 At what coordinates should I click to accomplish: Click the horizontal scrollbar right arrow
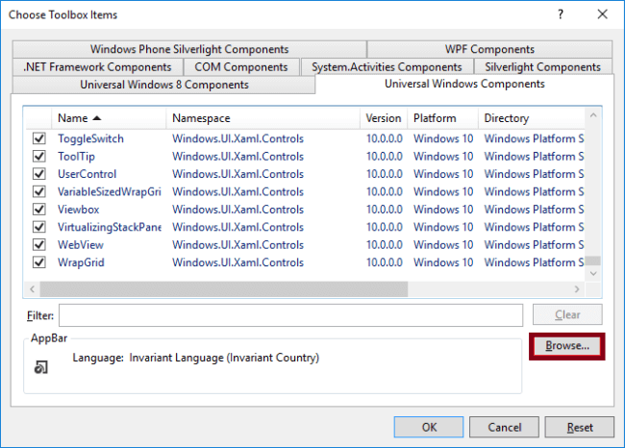point(578,288)
